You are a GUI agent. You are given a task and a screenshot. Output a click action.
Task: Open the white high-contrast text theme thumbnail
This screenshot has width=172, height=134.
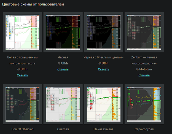(22, 32)
